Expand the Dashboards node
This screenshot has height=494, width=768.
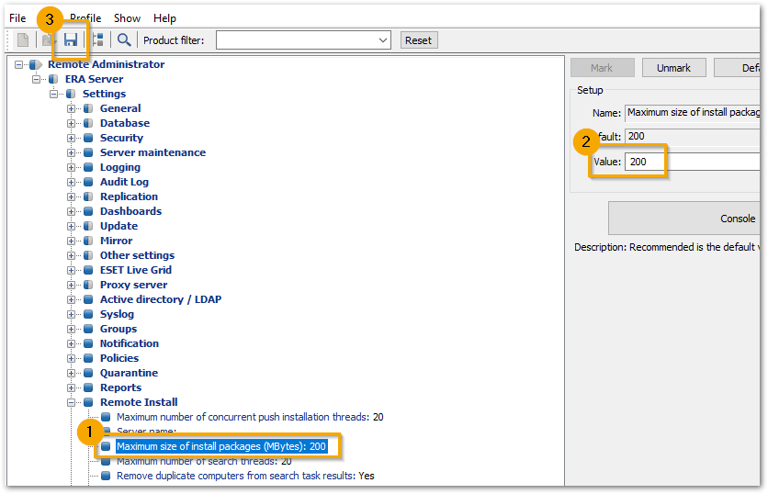tap(72, 211)
